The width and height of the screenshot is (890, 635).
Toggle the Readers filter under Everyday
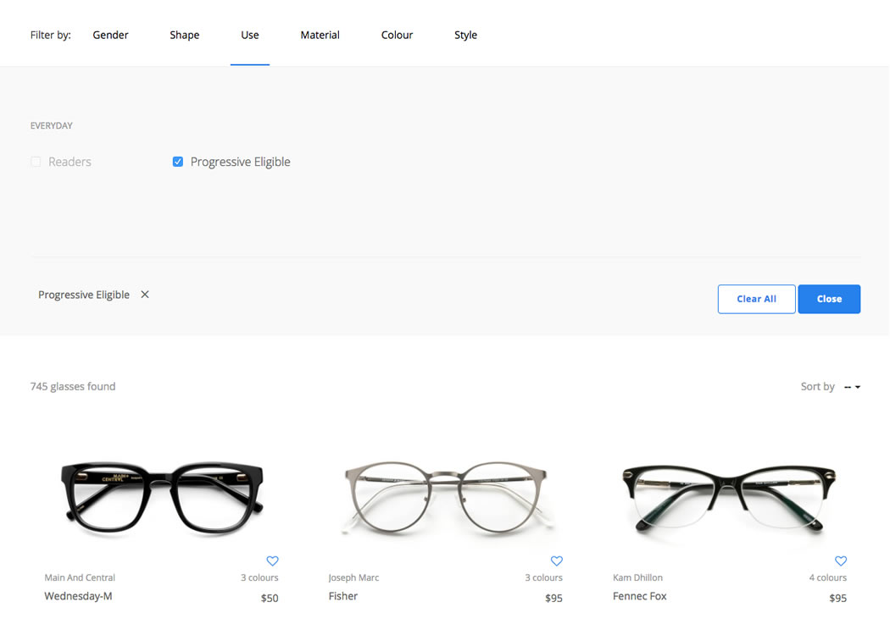pos(35,161)
